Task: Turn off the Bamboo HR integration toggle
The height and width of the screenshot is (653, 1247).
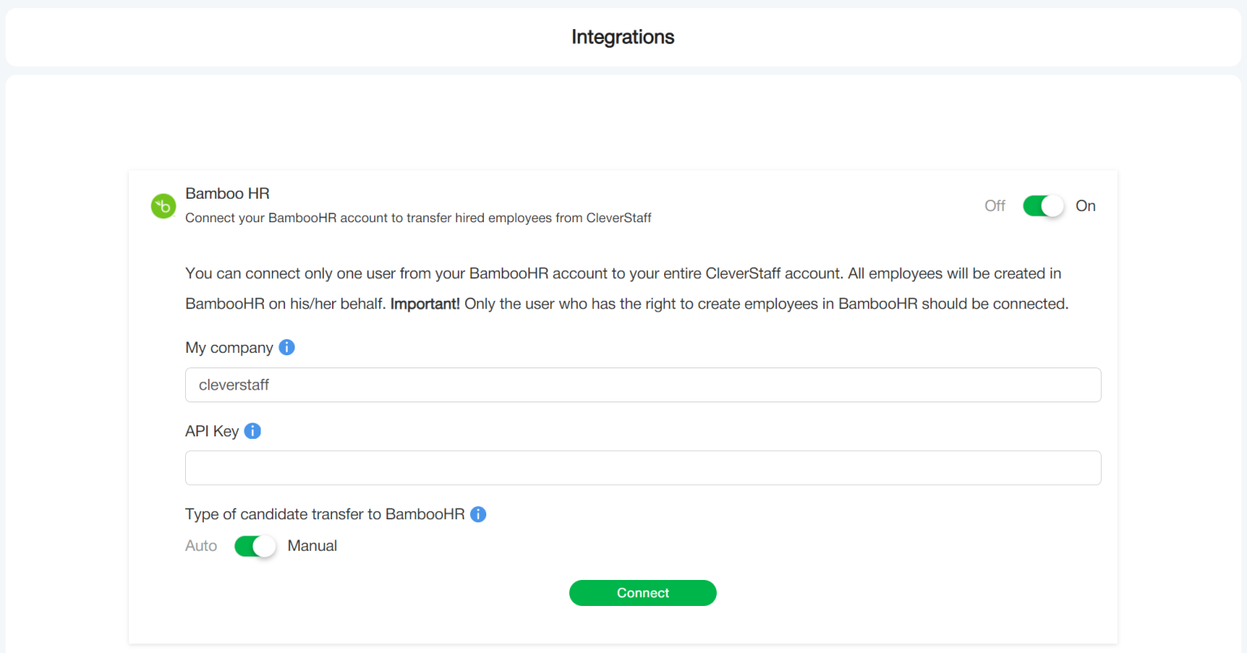Action: 1043,205
